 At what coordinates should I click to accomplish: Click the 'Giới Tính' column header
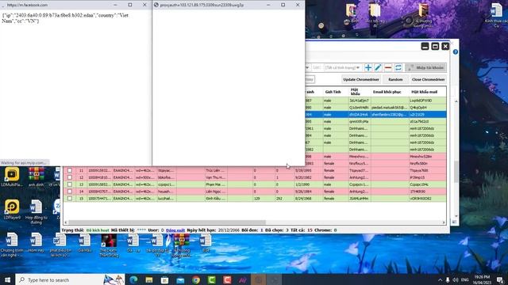333,92
